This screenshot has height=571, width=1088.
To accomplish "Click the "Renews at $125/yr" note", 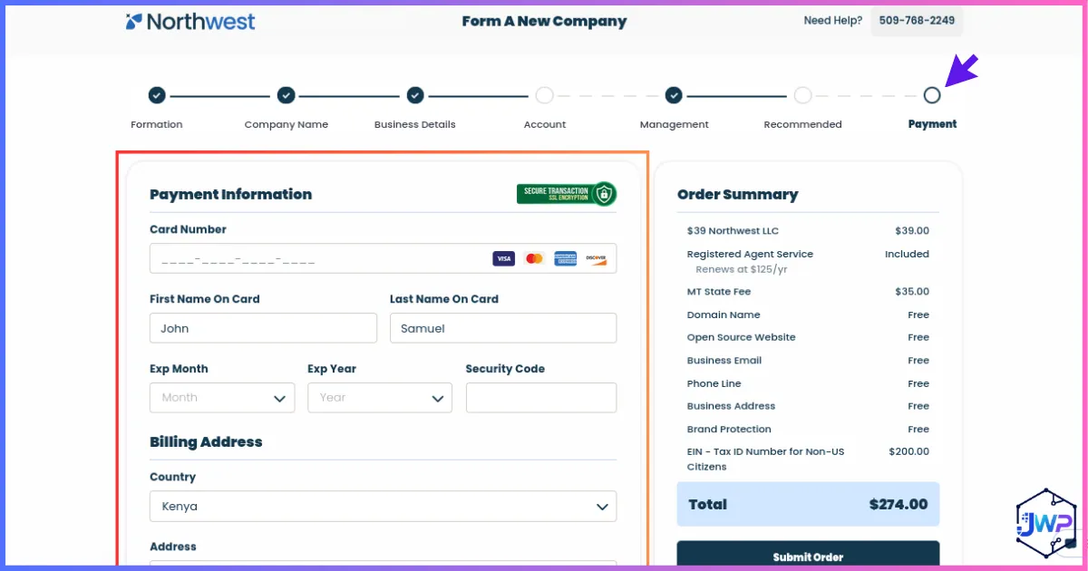I will (x=742, y=269).
